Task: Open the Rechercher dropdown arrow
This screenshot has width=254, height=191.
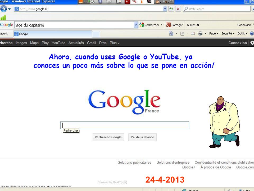Action: click(161, 25)
